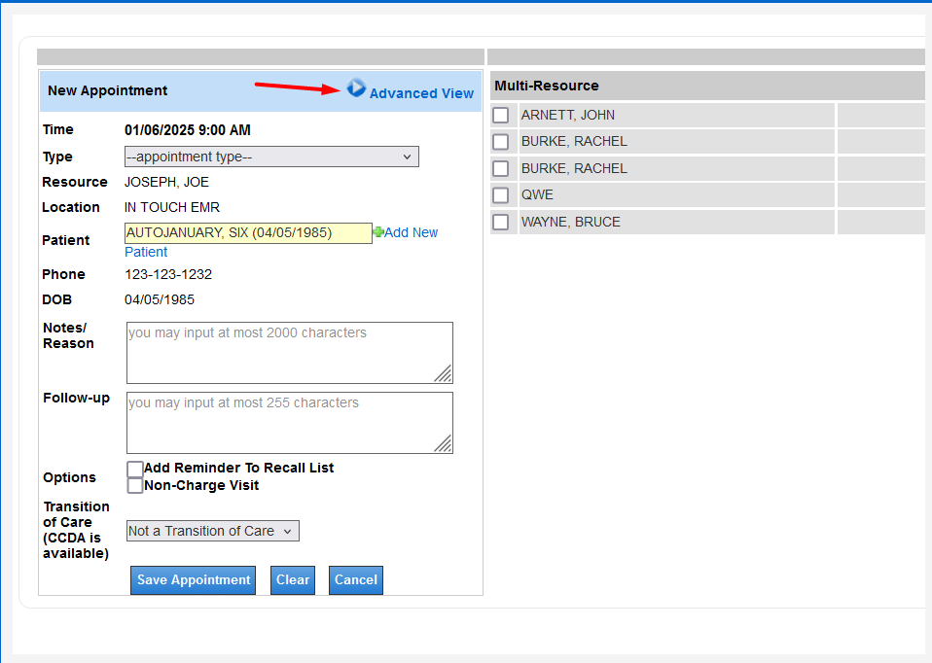The width and height of the screenshot is (932, 663).
Task: Check the QWE resource checkbox
Action: pyautogui.click(x=500, y=195)
